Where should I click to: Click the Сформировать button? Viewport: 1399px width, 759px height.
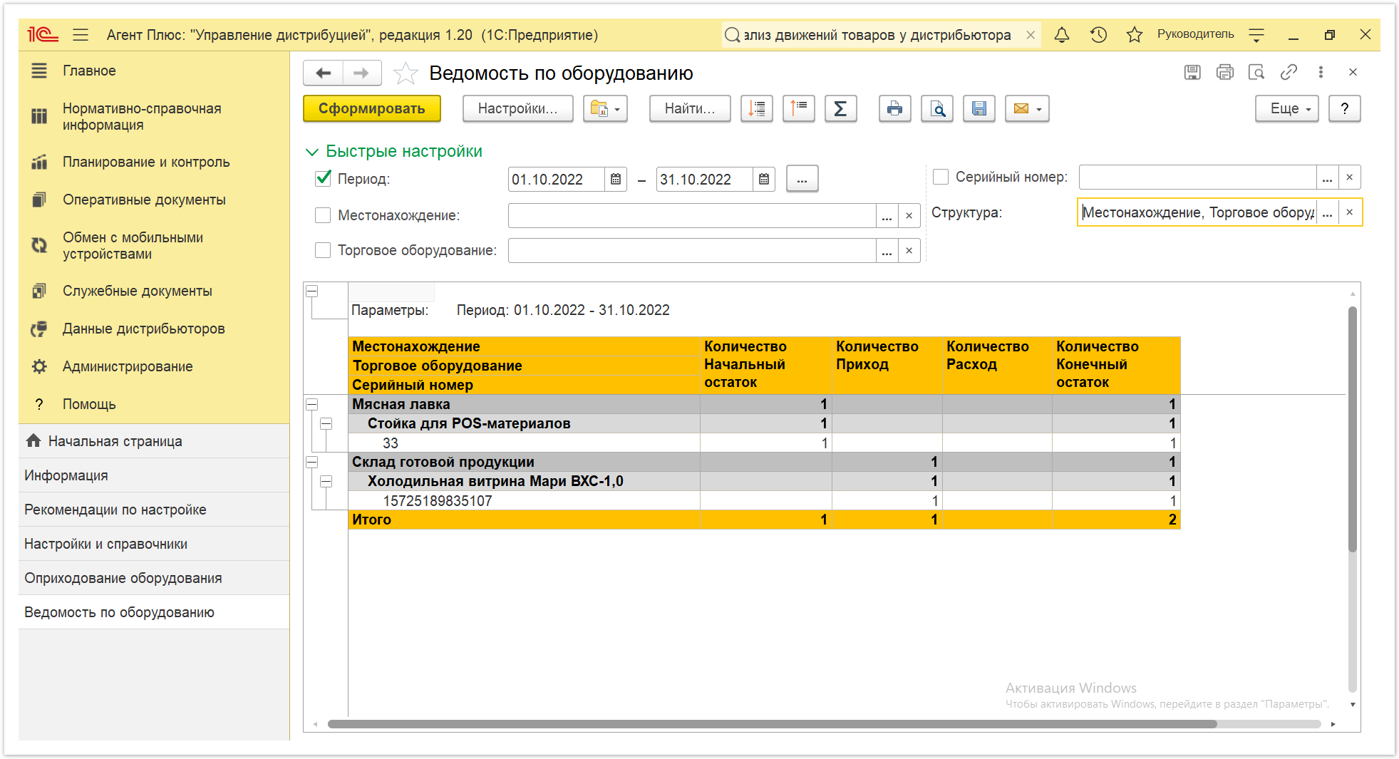372,108
